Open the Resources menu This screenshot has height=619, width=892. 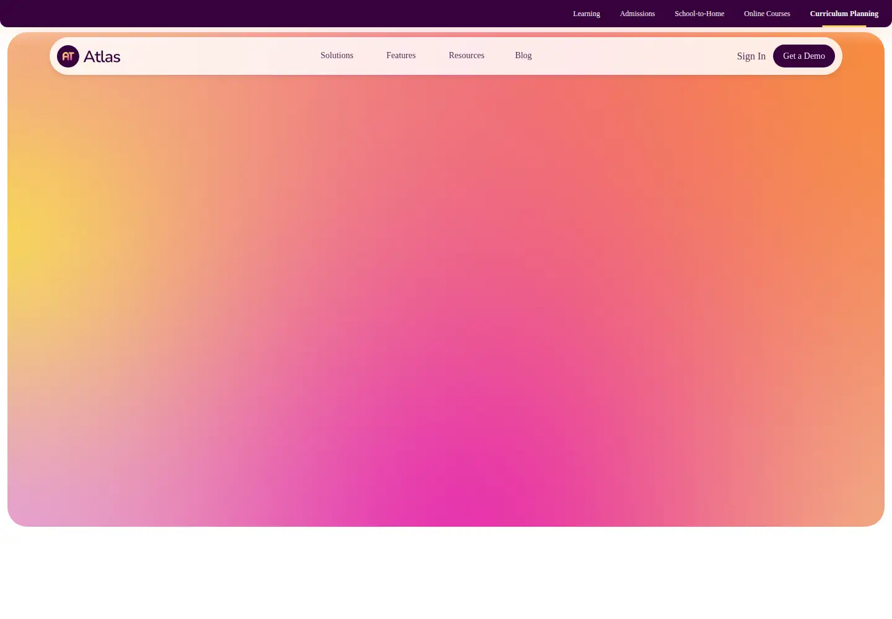coord(466,56)
